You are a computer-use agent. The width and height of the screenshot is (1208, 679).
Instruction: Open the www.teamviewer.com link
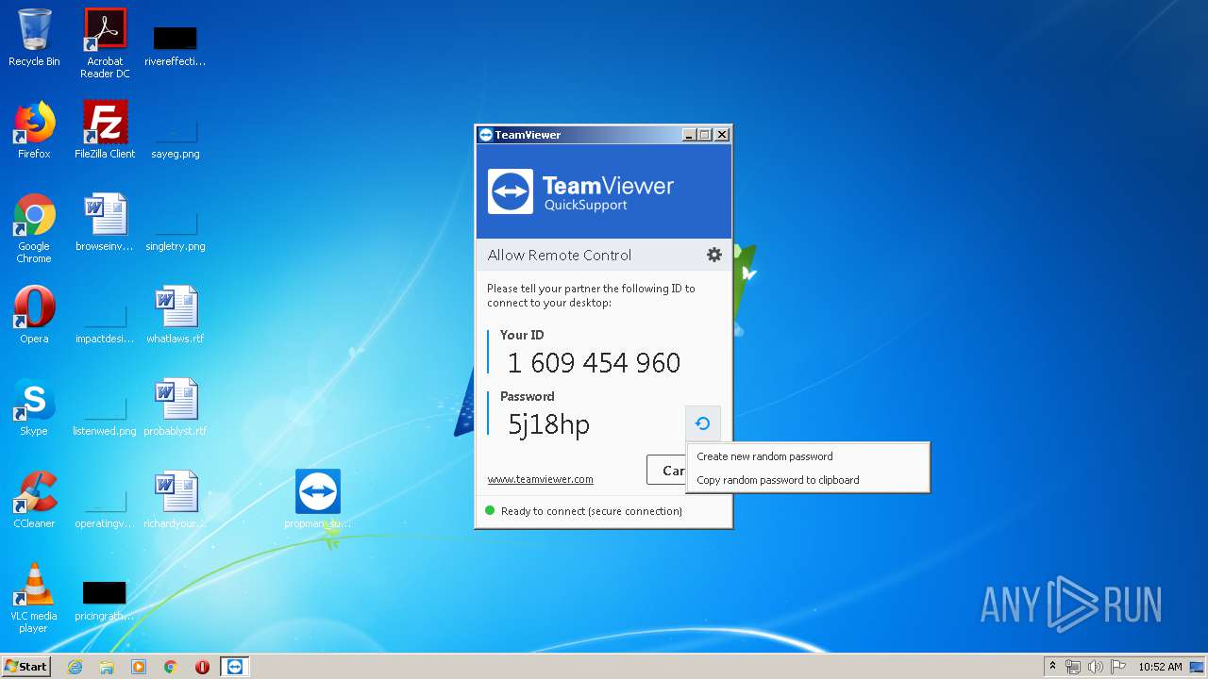(540, 479)
